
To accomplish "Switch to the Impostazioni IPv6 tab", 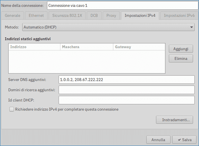I will tap(179, 16).
